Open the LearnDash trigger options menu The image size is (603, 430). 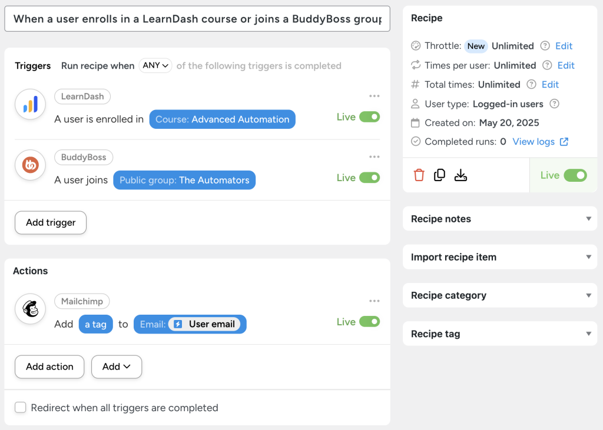(x=374, y=95)
